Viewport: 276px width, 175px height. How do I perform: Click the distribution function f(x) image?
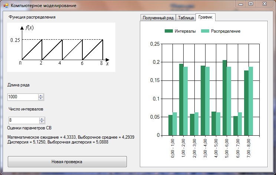click(61, 47)
